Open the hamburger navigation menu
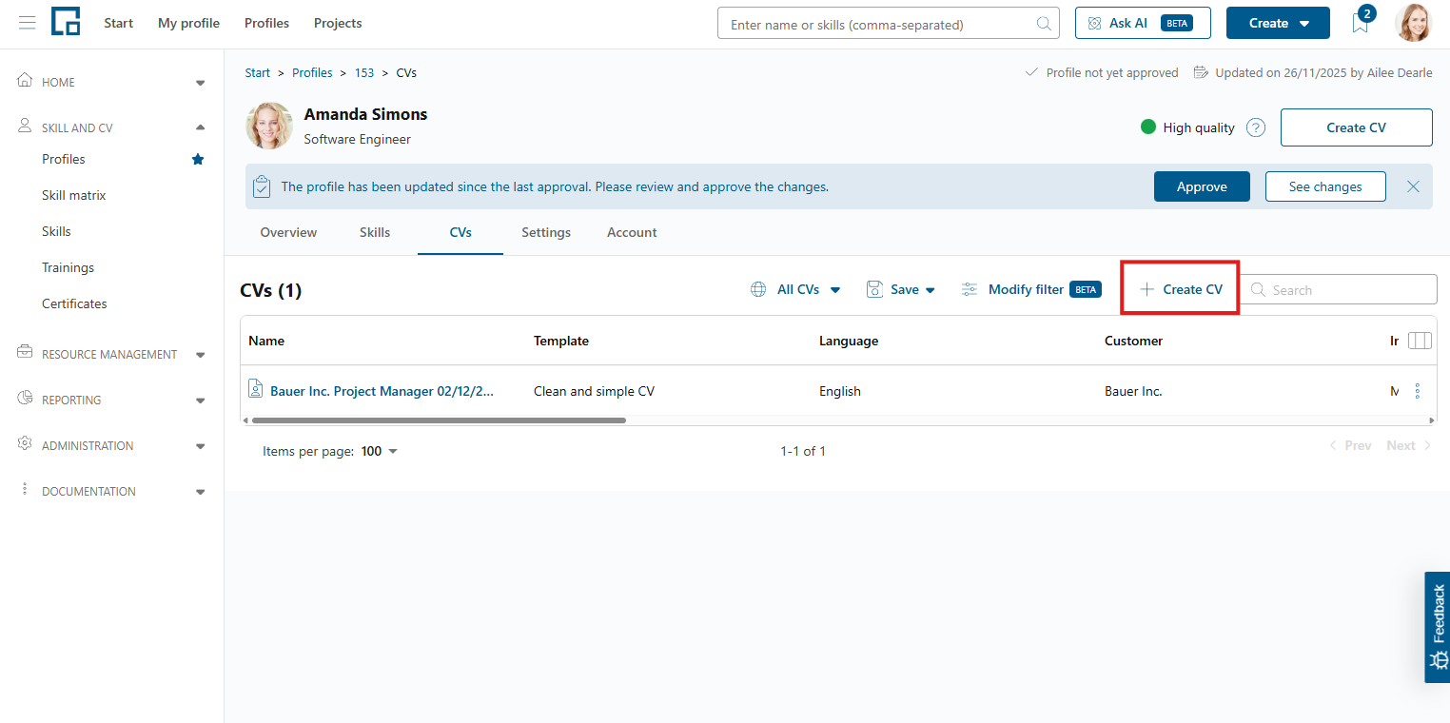 pyautogui.click(x=27, y=23)
